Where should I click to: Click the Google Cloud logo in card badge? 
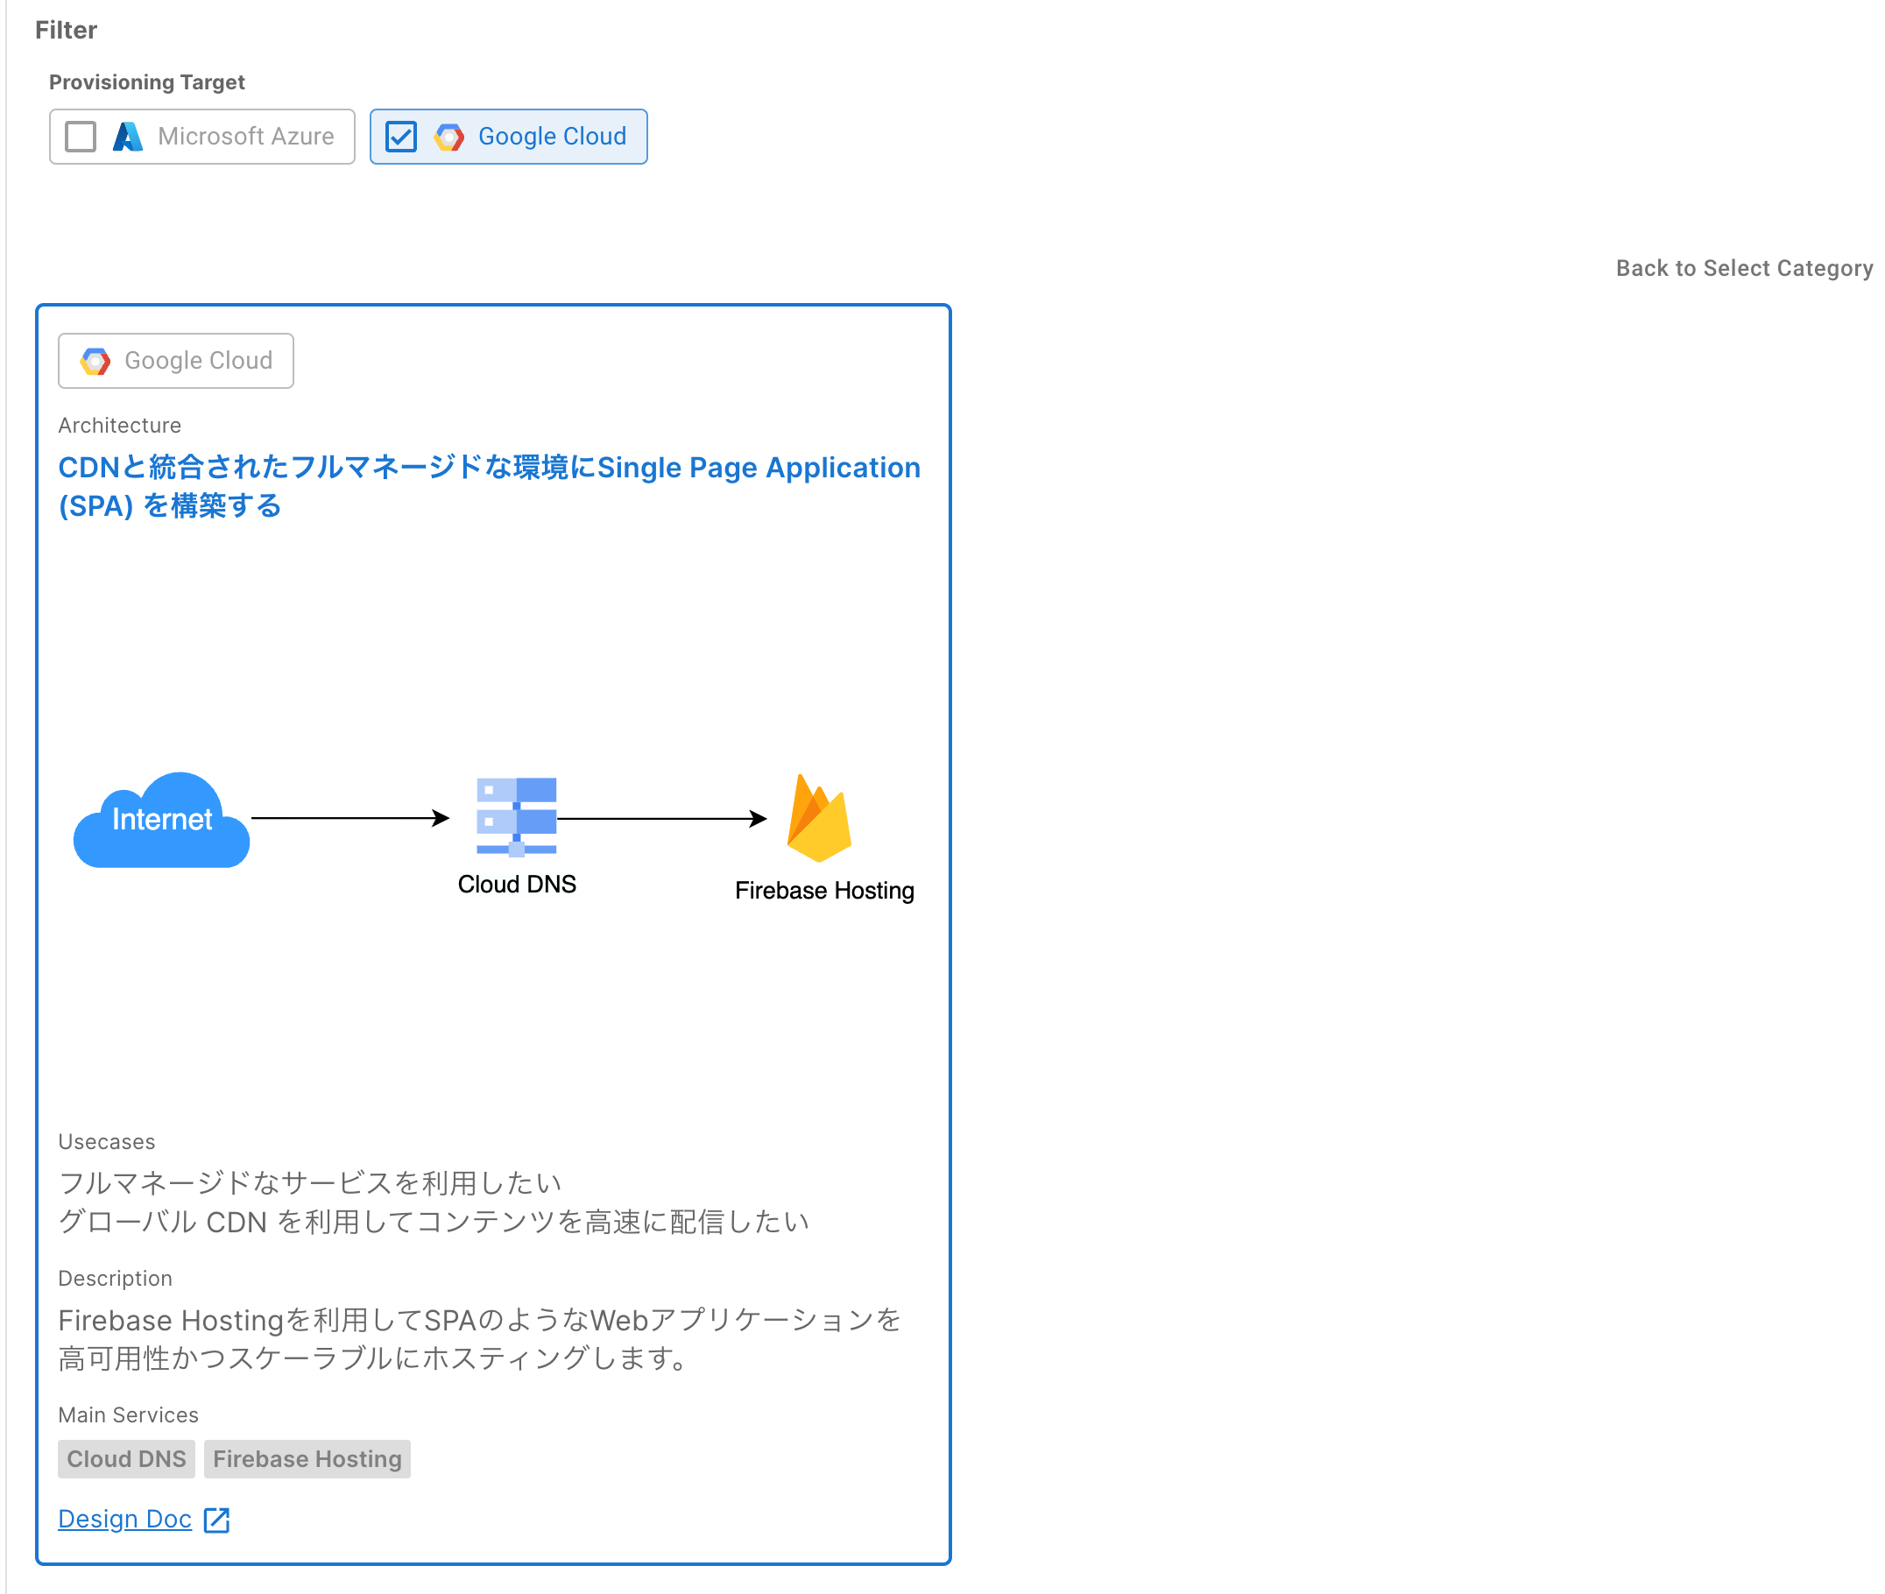95,361
